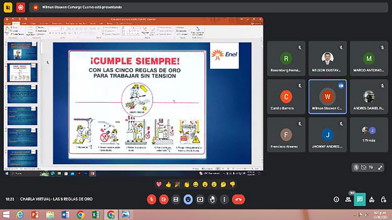Open the activities panel
This screenshot has height=220, width=392.
click(372, 200)
